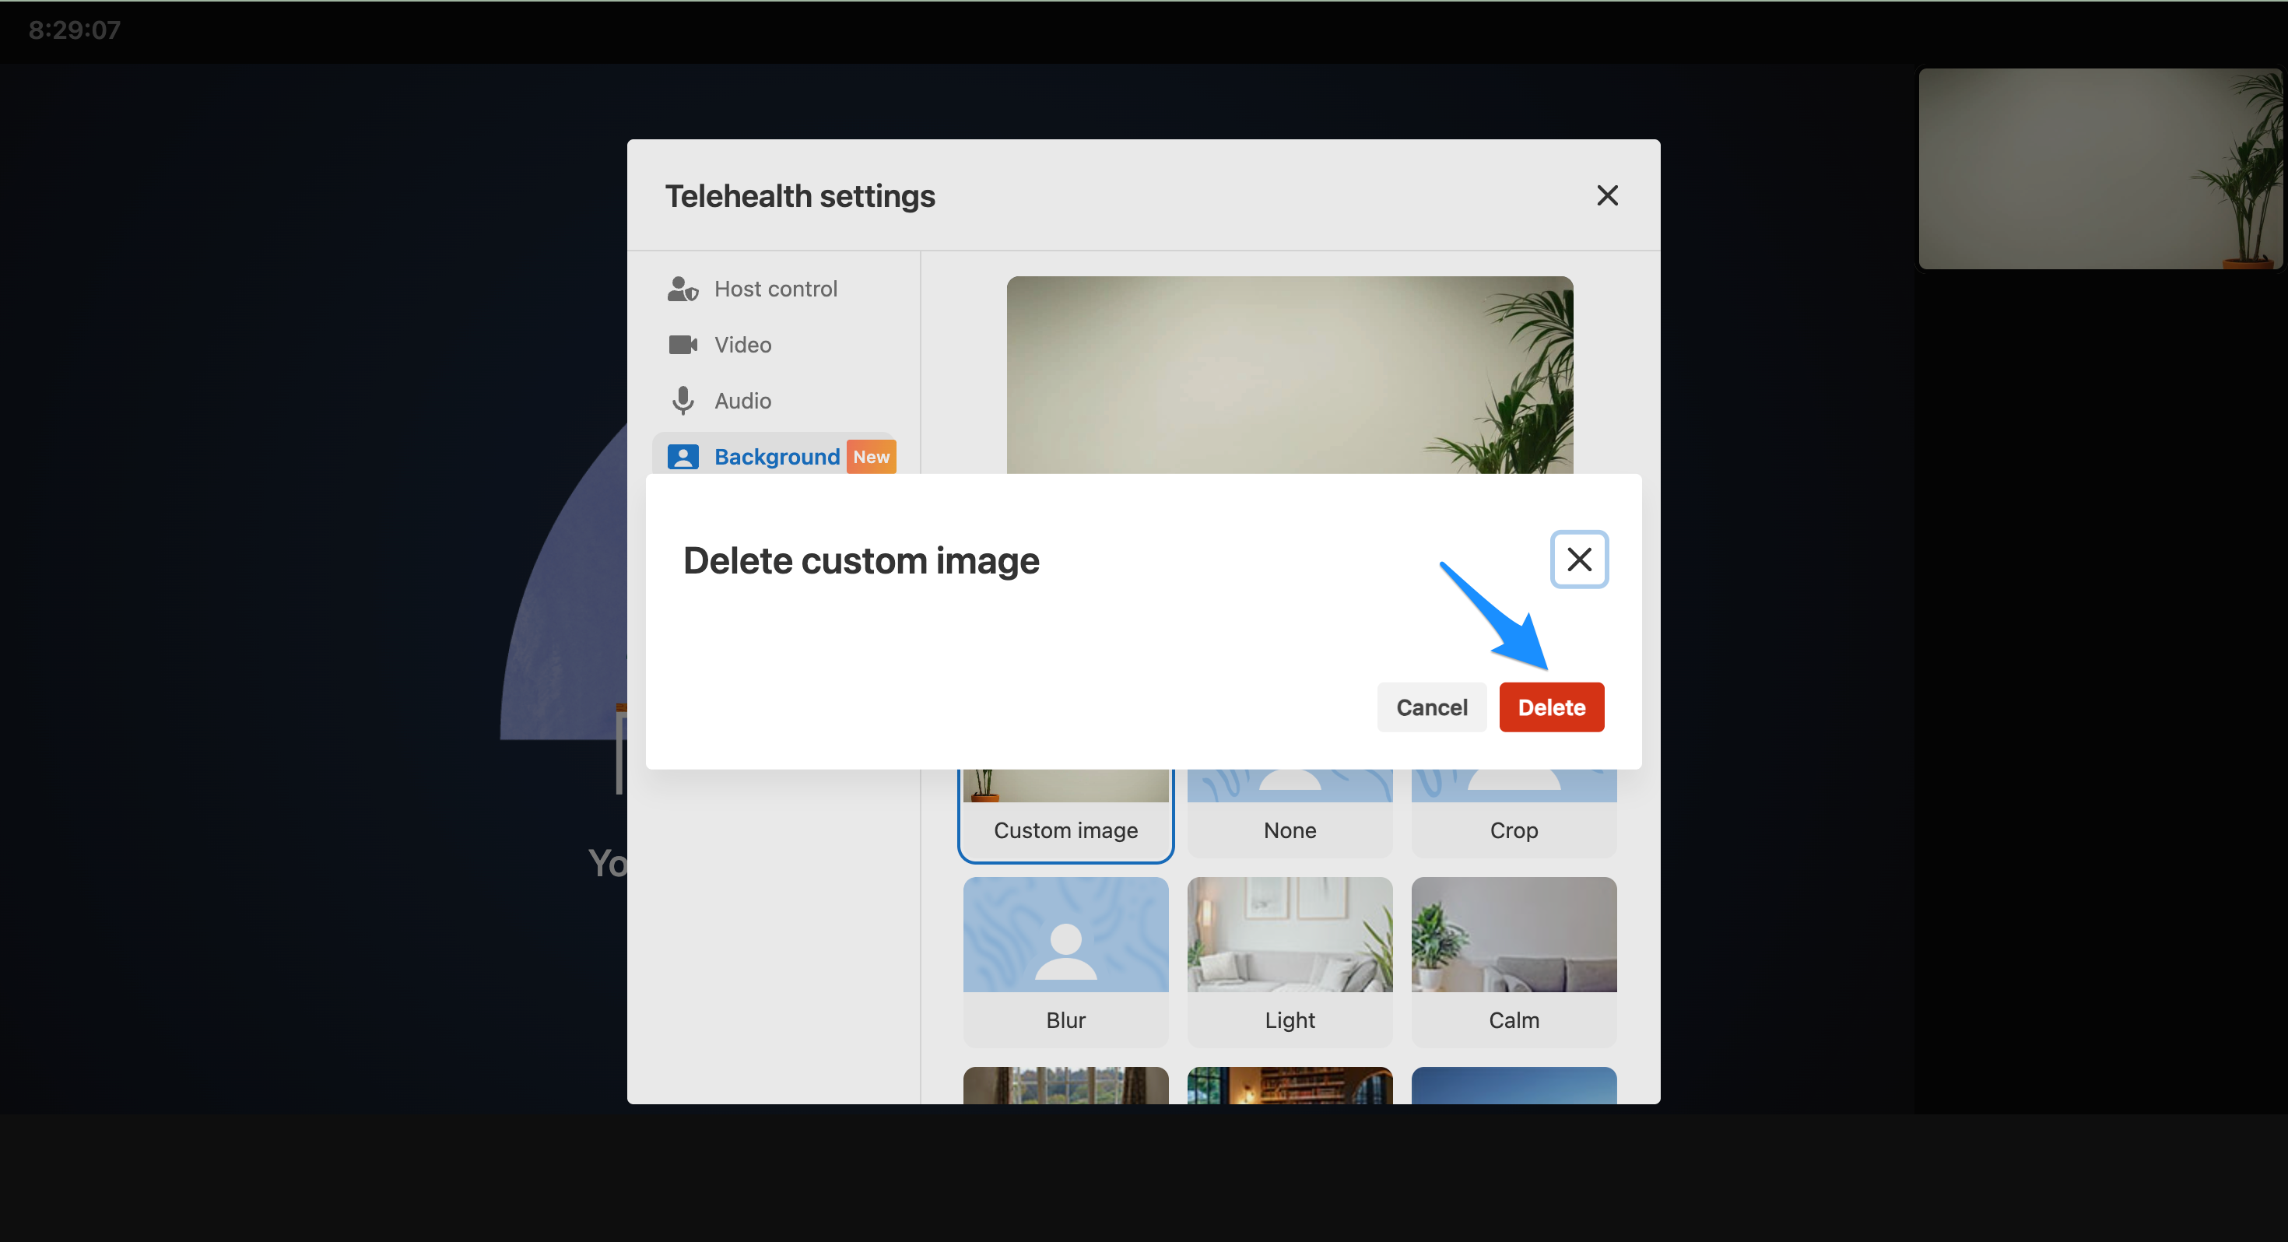The height and width of the screenshot is (1242, 2288).
Task: Select the Background settings tab
Action: click(773, 456)
